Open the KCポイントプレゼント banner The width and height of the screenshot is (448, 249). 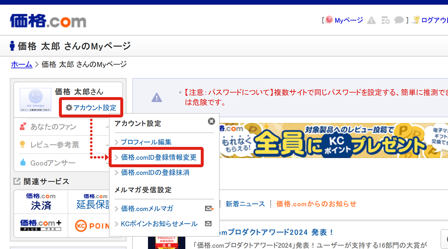click(x=334, y=141)
